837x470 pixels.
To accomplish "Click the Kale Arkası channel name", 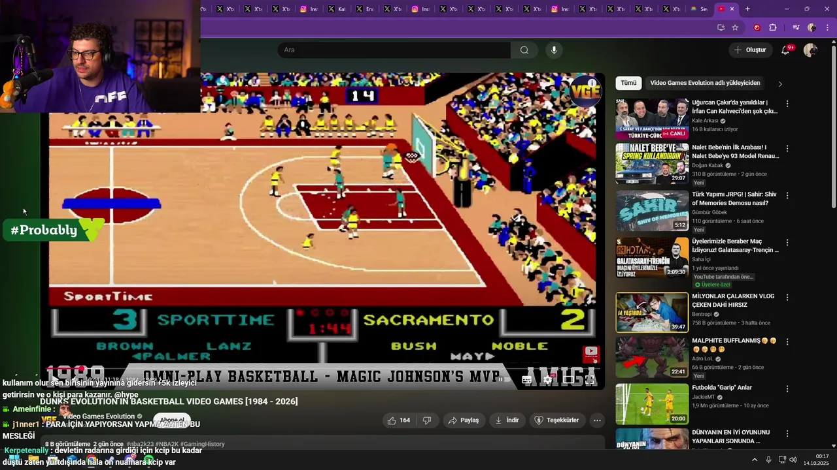I will point(705,121).
